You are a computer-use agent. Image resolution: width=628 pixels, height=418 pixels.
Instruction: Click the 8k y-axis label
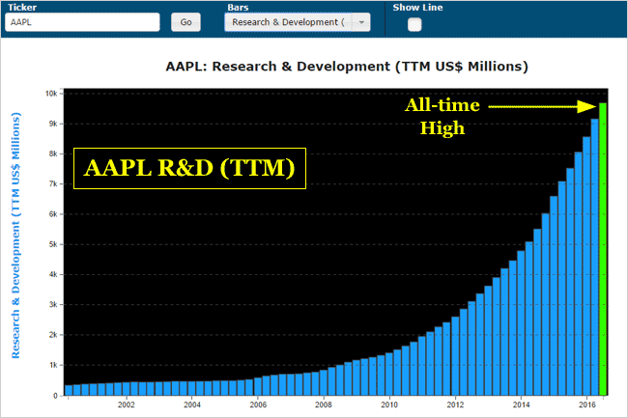[x=53, y=154]
